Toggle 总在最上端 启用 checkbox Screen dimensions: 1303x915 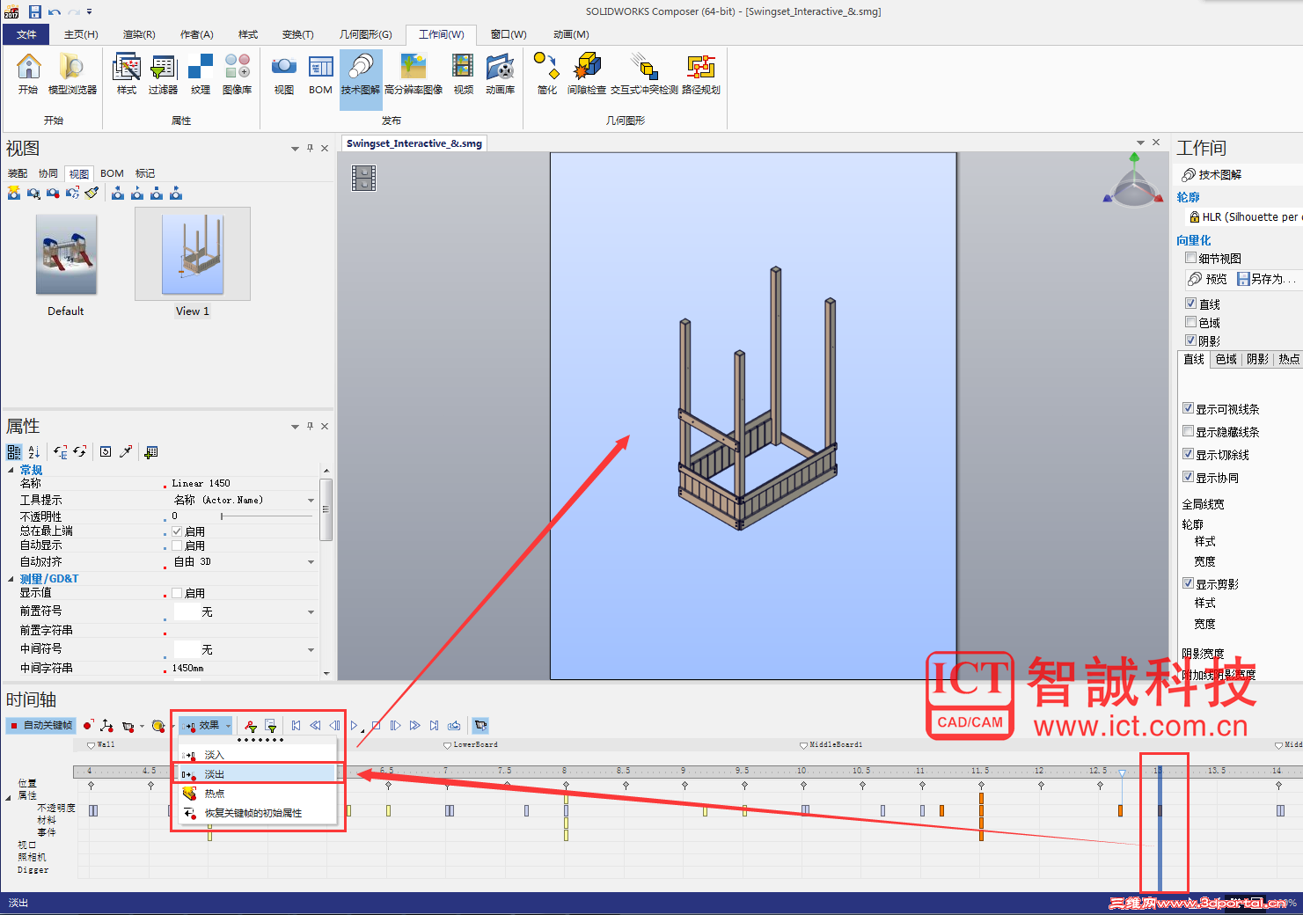pos(177,531)
